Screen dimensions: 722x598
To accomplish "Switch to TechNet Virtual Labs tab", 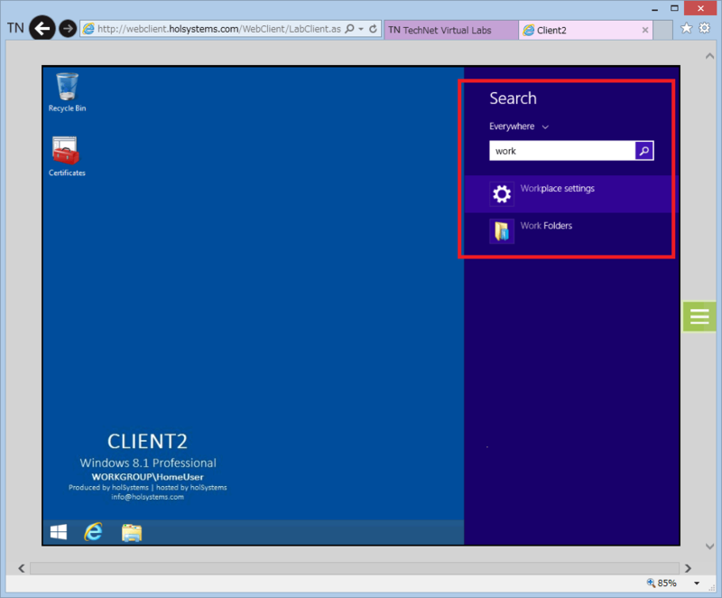I will [451, 30].
